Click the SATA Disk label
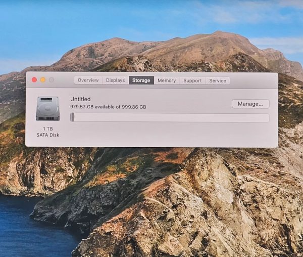The image size is (303, 257). click(47, 135)
